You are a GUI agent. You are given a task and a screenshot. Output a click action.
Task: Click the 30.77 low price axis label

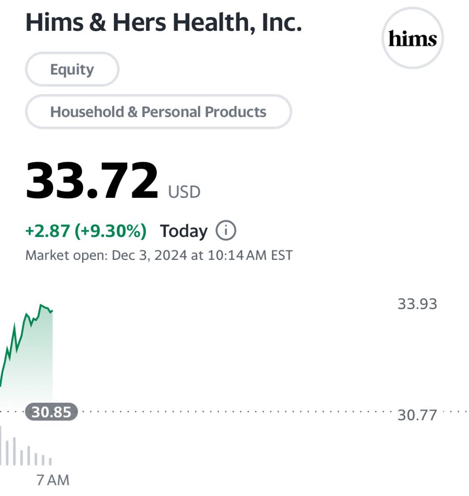point(417,415)
